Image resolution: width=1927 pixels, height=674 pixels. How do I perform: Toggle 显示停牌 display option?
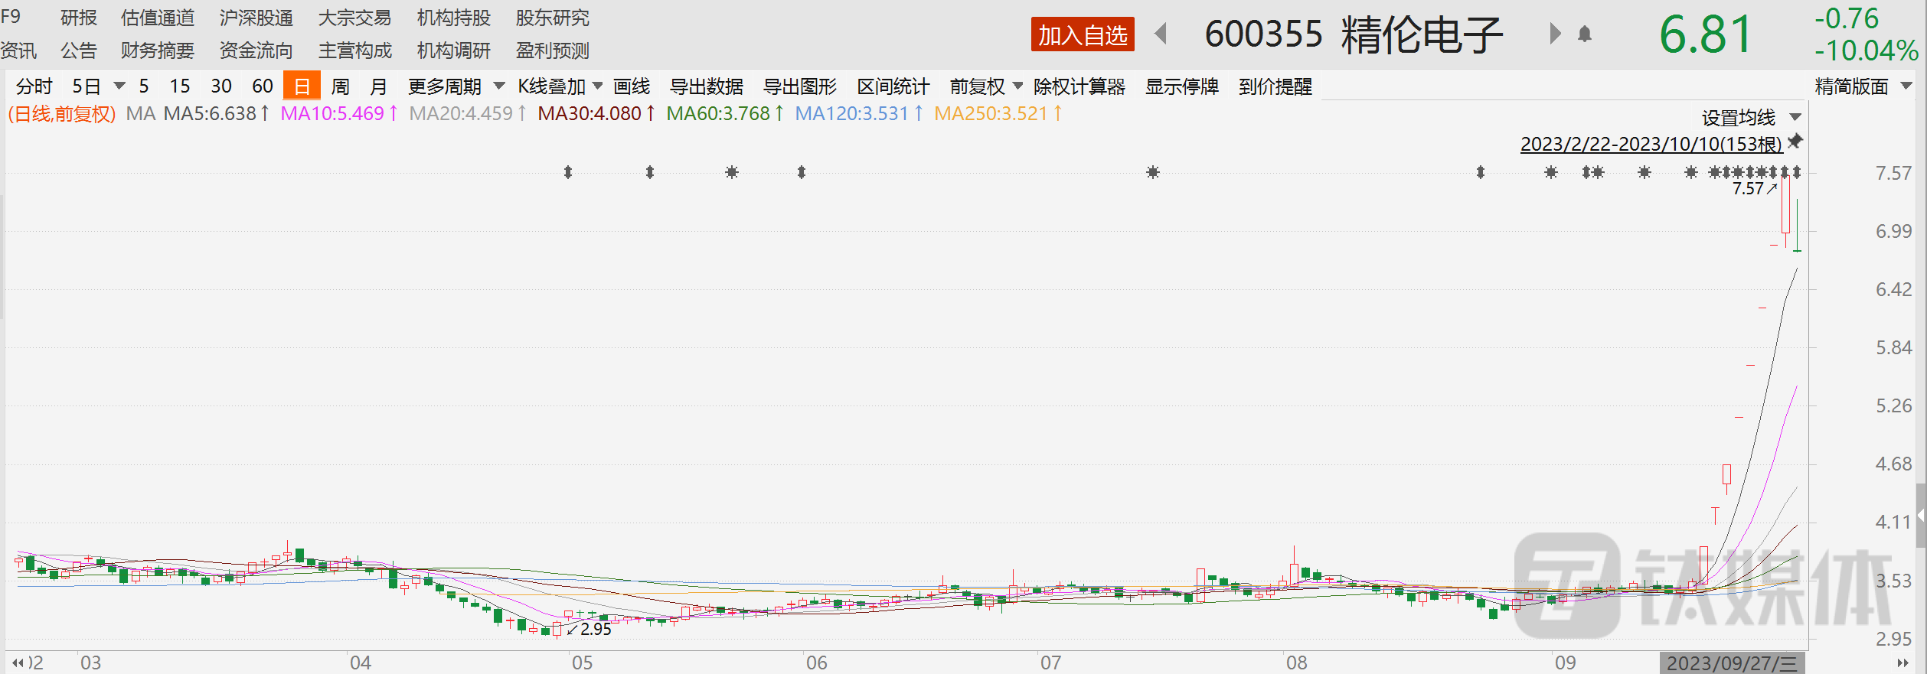click(1181, 86)
